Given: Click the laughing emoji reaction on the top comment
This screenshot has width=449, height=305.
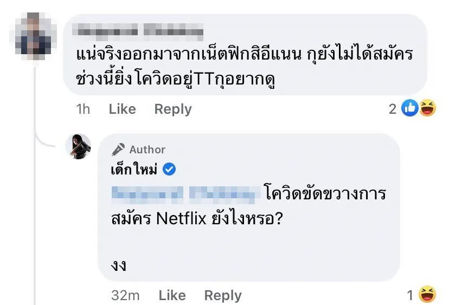Looking at the screenshot, I should pyautogui.click(x=427, y=109).
